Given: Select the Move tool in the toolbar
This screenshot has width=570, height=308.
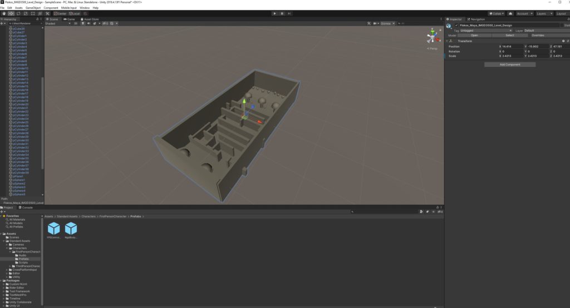Looking at the screenshot, I should [x=11, y=13].
